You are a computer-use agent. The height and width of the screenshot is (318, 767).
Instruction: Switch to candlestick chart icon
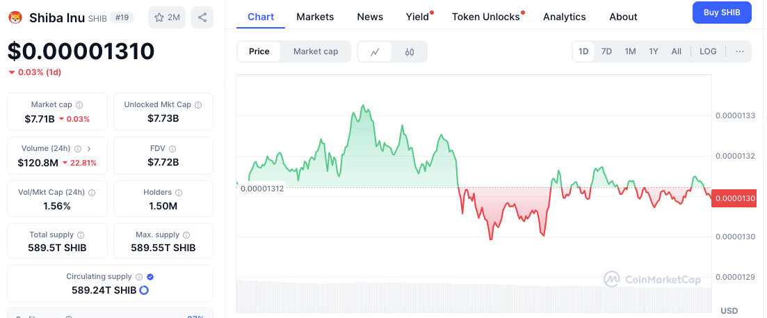410,51
